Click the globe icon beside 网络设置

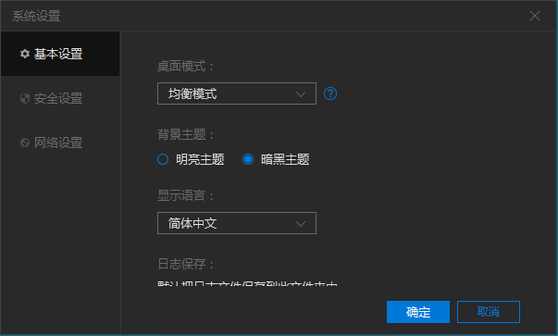[25, 143]
